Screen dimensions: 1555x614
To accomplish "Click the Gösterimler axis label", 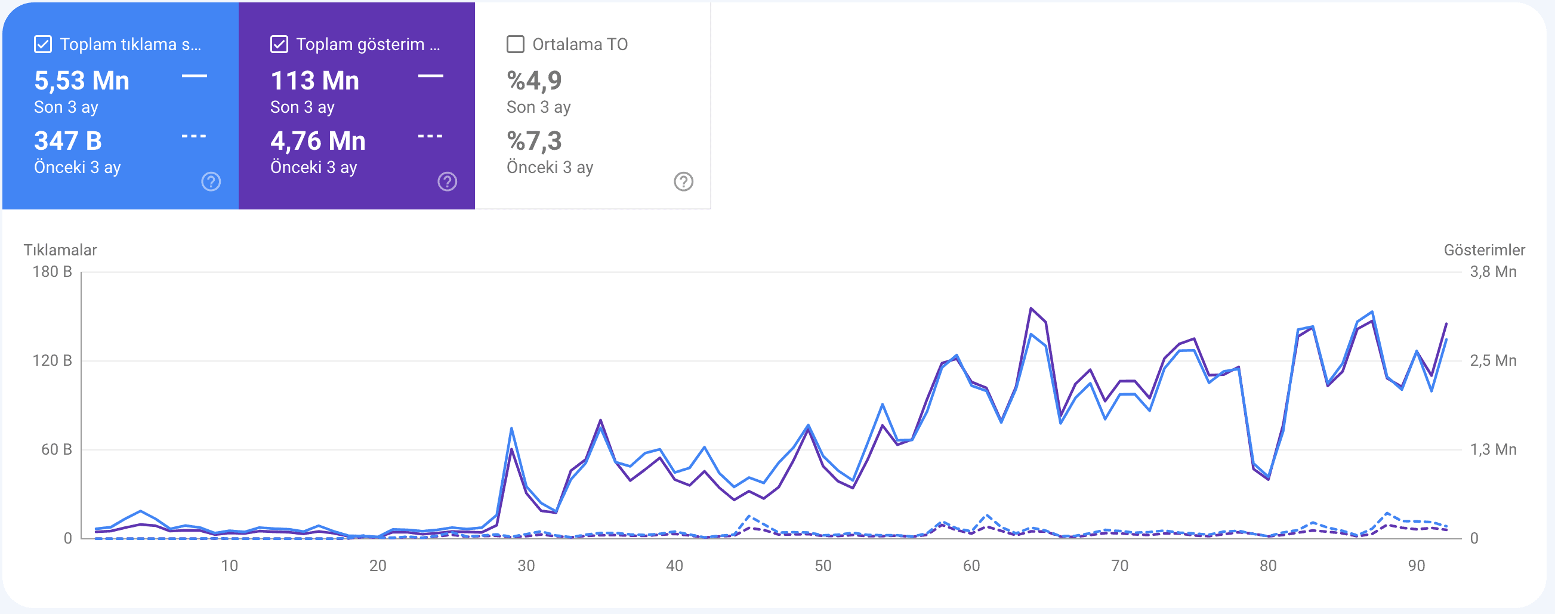I will tap(1483, 249).
